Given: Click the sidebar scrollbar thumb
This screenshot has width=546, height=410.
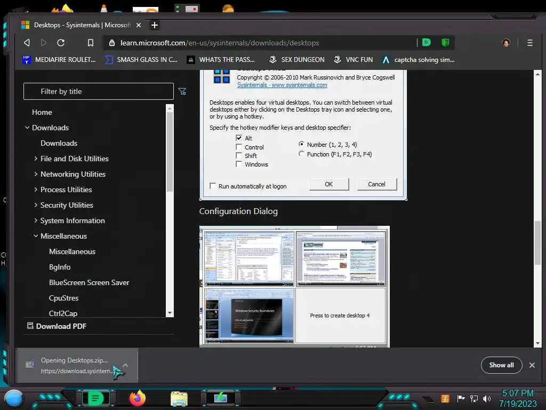Looking at the screenshot, I should coord(170,151).
